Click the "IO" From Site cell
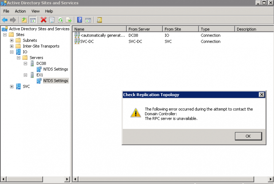This screenshot has width=274, height=184. coord(167,35)
